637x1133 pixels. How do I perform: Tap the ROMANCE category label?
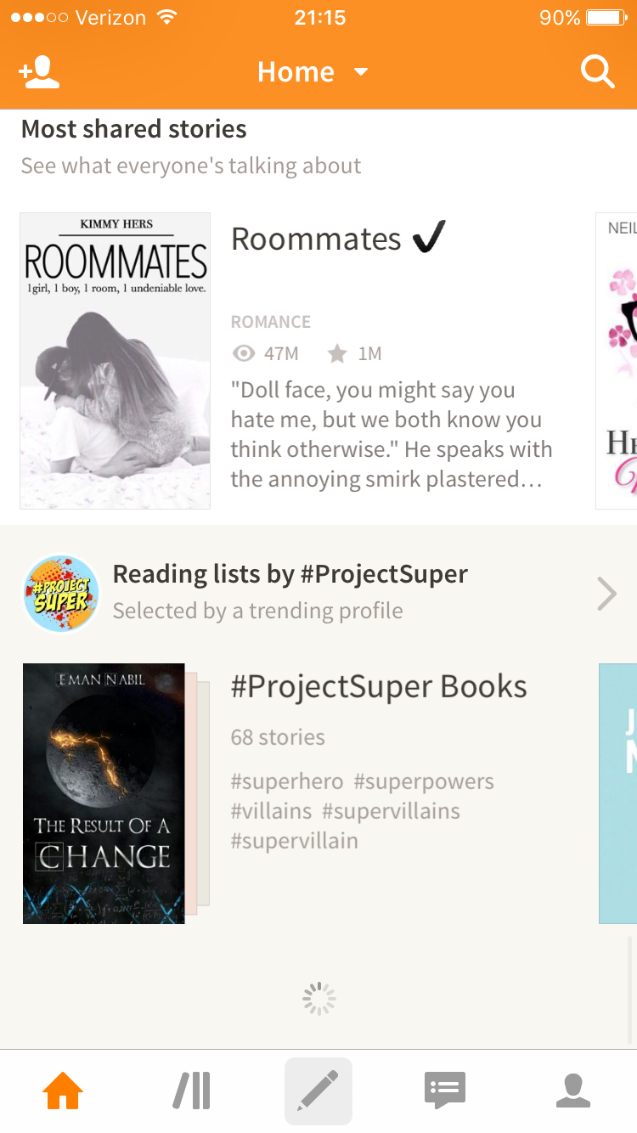pos(271,322)
